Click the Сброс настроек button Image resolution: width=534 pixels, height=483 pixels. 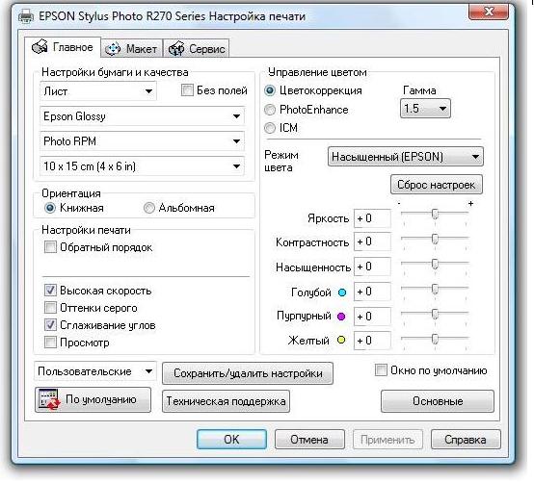pos(437,185)
